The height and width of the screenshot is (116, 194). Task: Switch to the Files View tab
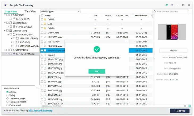(x=30, y=11)
